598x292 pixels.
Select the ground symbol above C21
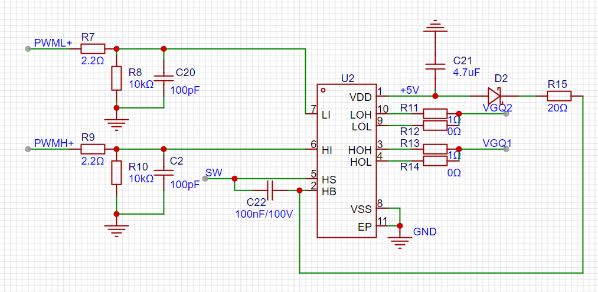[x=435, y=27]
